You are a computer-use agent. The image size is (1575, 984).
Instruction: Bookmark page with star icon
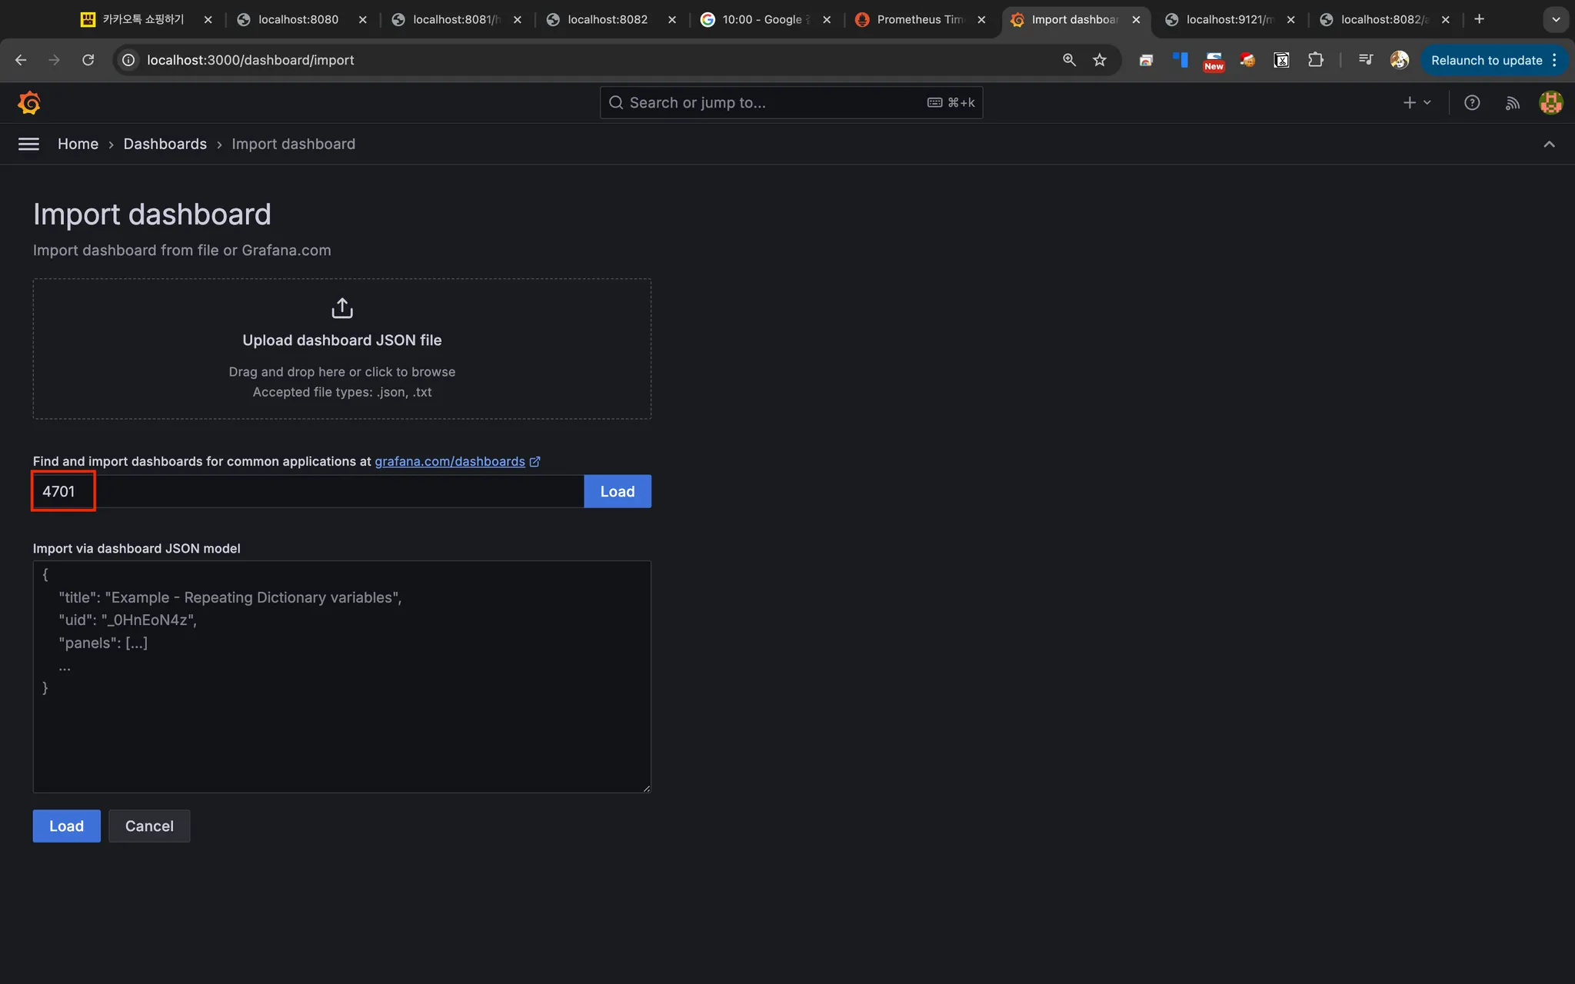coord(1099,60)
